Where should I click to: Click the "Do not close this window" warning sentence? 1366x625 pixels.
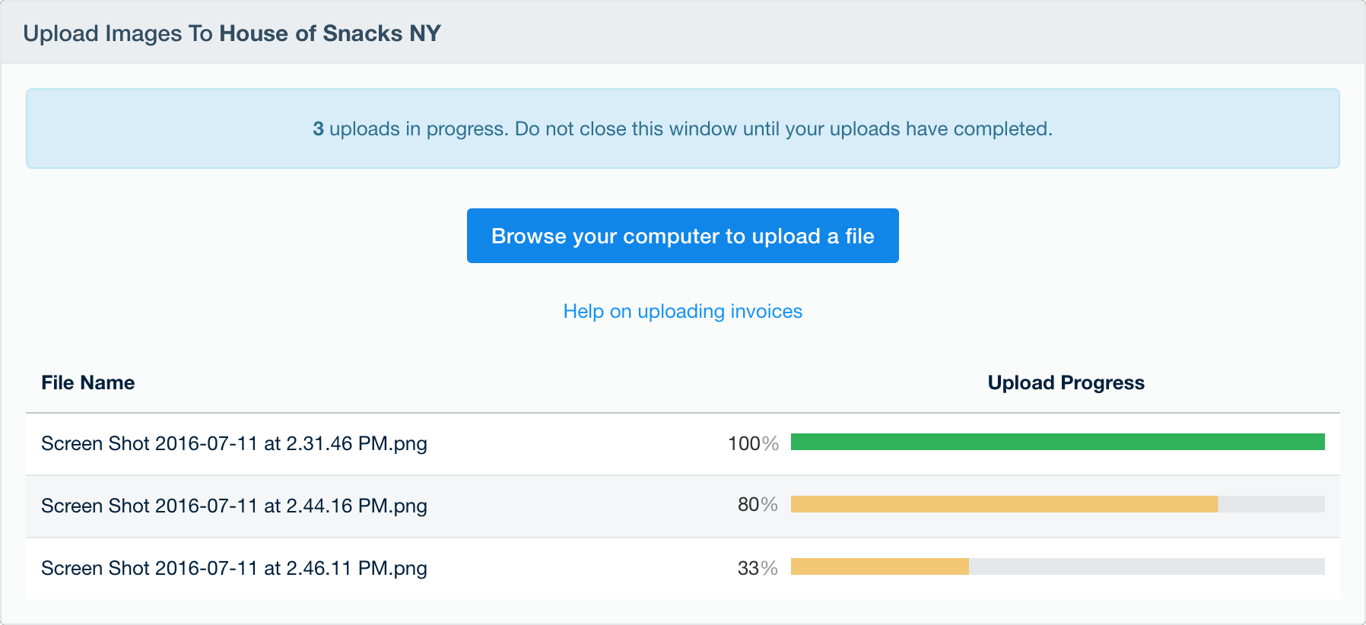pos(783,128)
